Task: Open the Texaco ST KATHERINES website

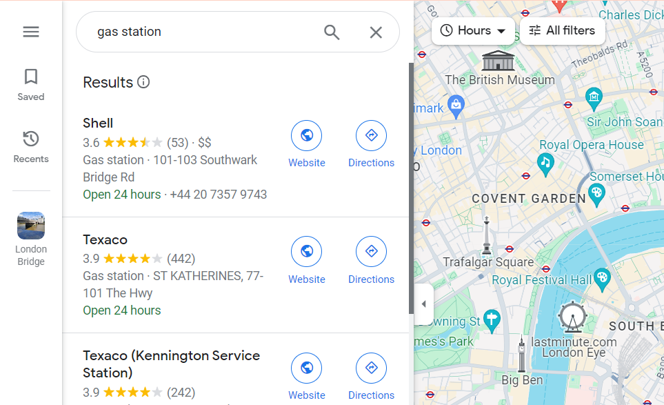Action: tap(307, 252)
